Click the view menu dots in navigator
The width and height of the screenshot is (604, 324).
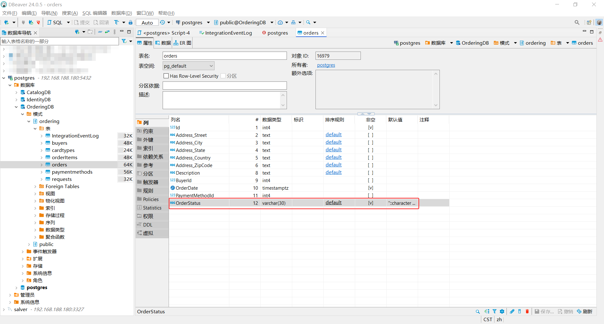pyautogui.click(x=115, y=32)
